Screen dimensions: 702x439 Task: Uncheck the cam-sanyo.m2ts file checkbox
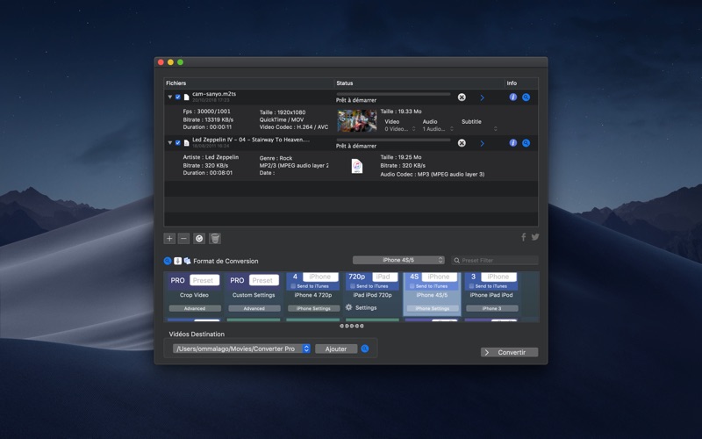(178, 97)
